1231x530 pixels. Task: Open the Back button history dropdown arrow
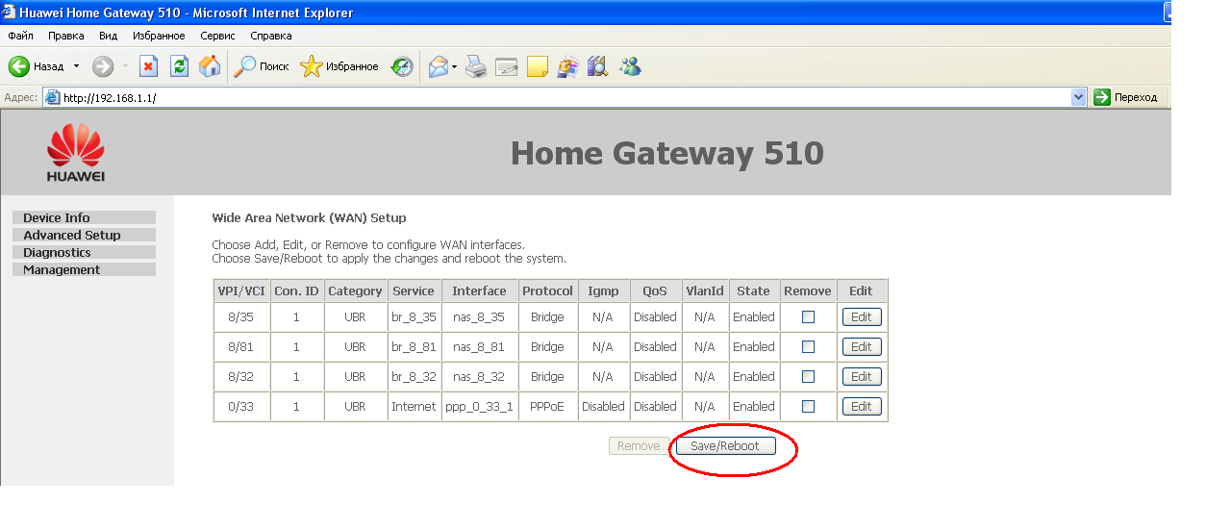coord(76,66)
